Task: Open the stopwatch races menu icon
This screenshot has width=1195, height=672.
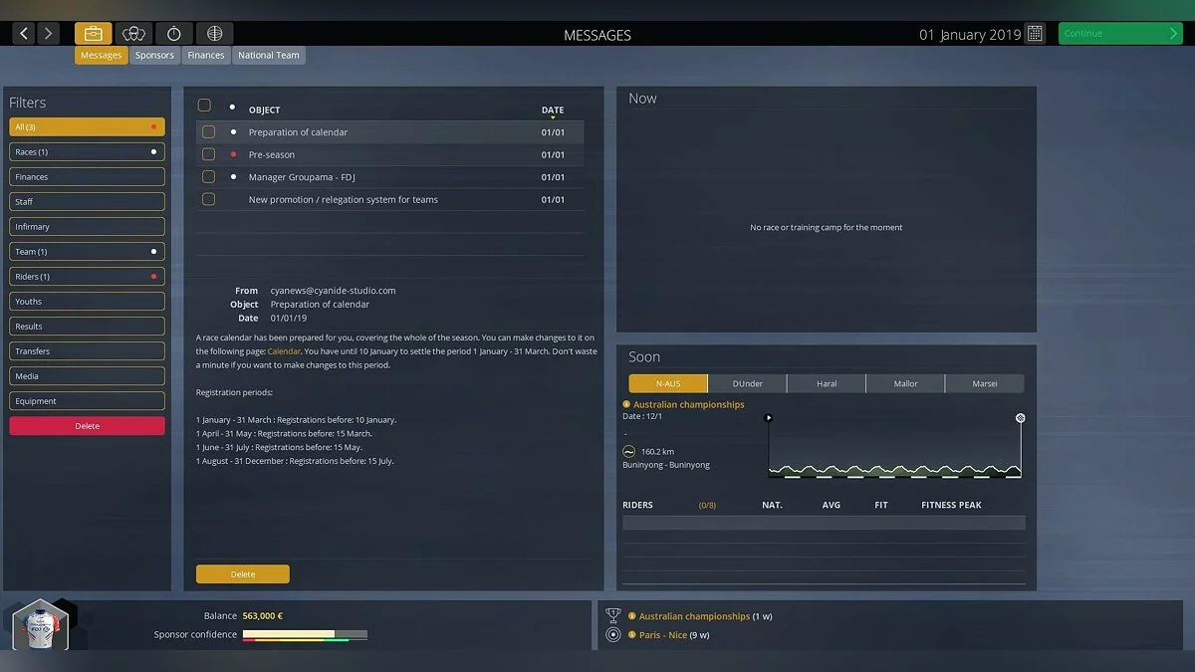Action: [x=174, y=34]
